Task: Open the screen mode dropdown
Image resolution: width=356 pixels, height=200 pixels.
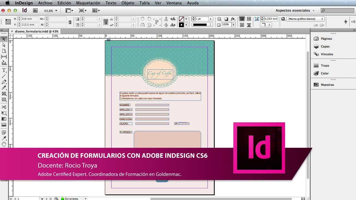Action: click(x=83, y=11)
